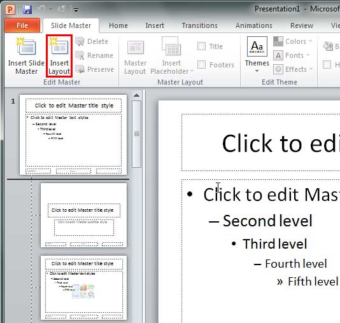
Task: Click the Fonts theme icon
Action: tap(278, 55)
